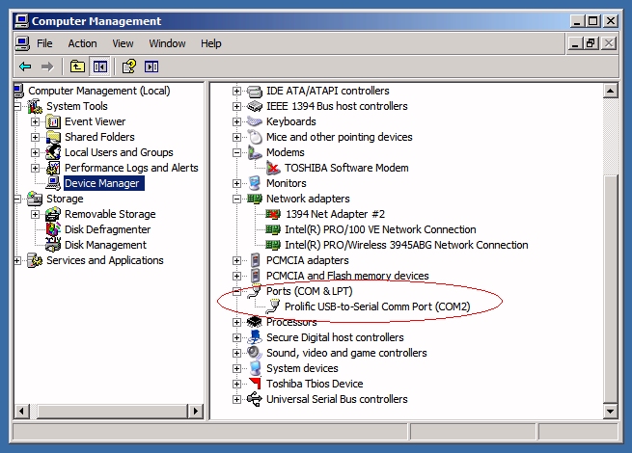632x453 pixels.
Task: Restore the inner MMC child window
Action: click(x=591, y=43)
